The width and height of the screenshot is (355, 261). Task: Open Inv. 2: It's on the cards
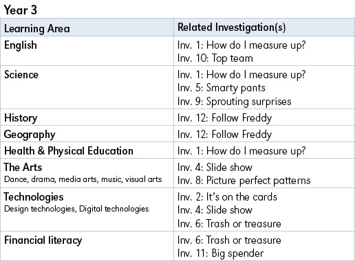pyautogui.click(x=227, y=197)
